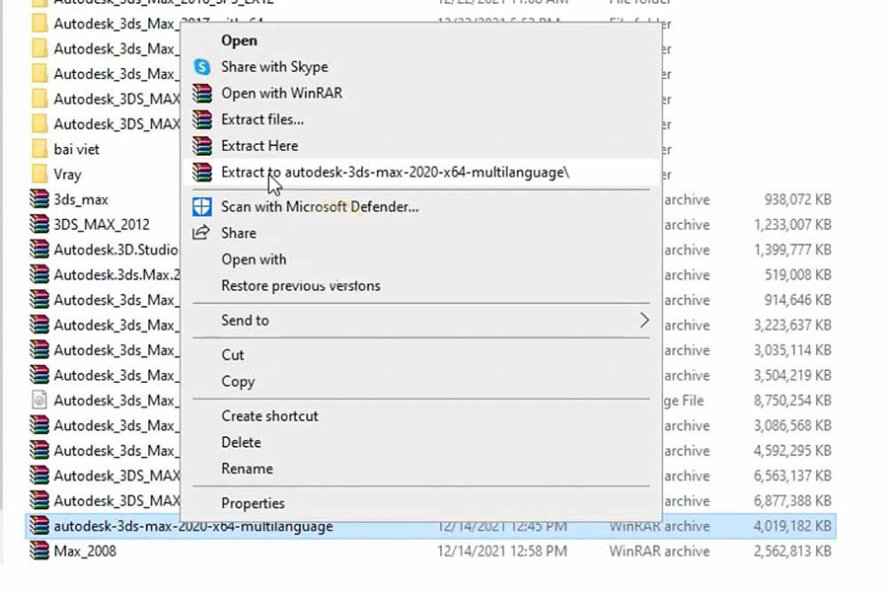This screenshot has height=592, width=888.
Task: Click the Microsoft Defender shield icon
Action: (202, 207)
